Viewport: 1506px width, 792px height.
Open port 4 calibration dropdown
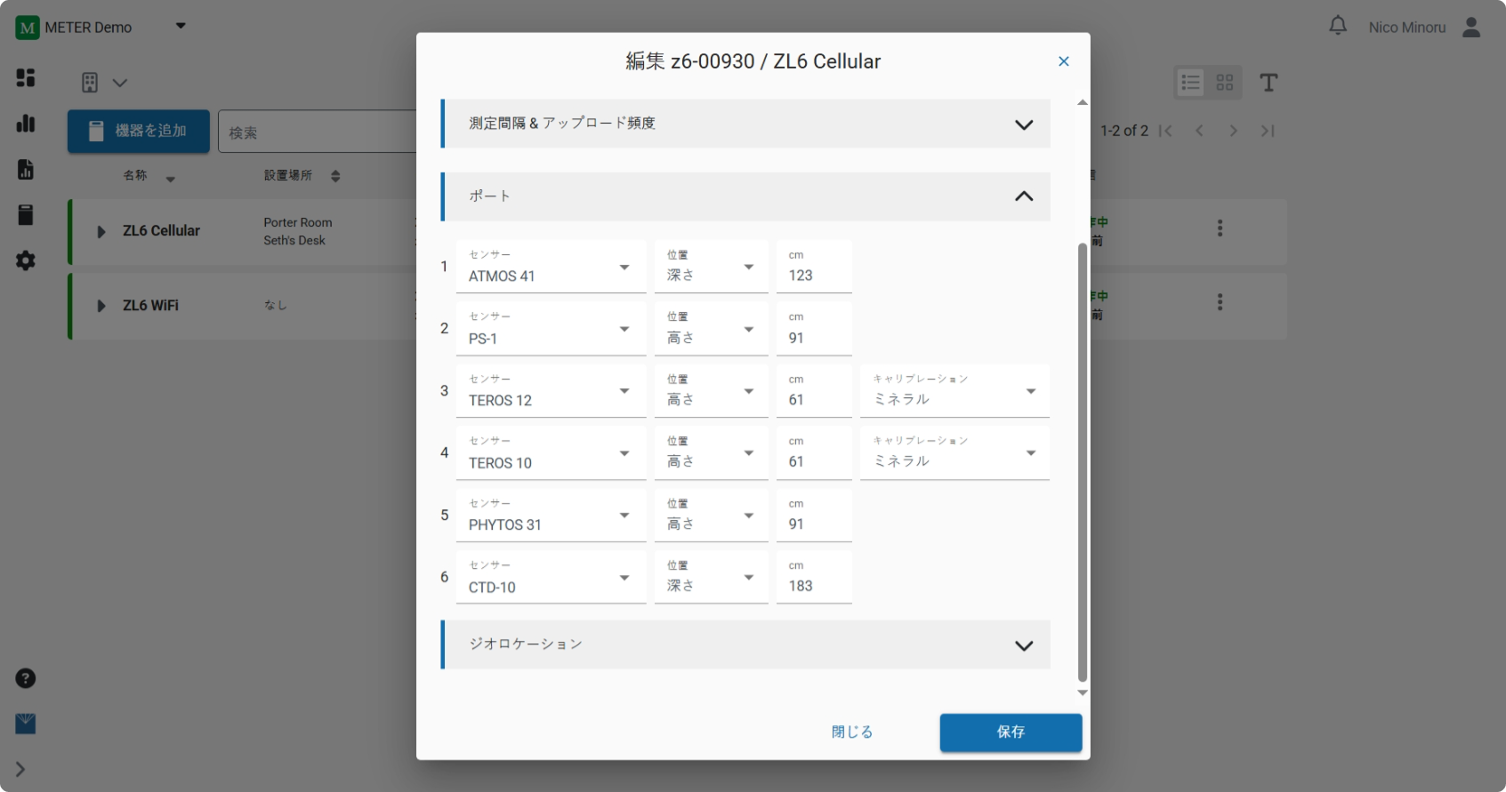pyautogui.click(x=954, y=453)
